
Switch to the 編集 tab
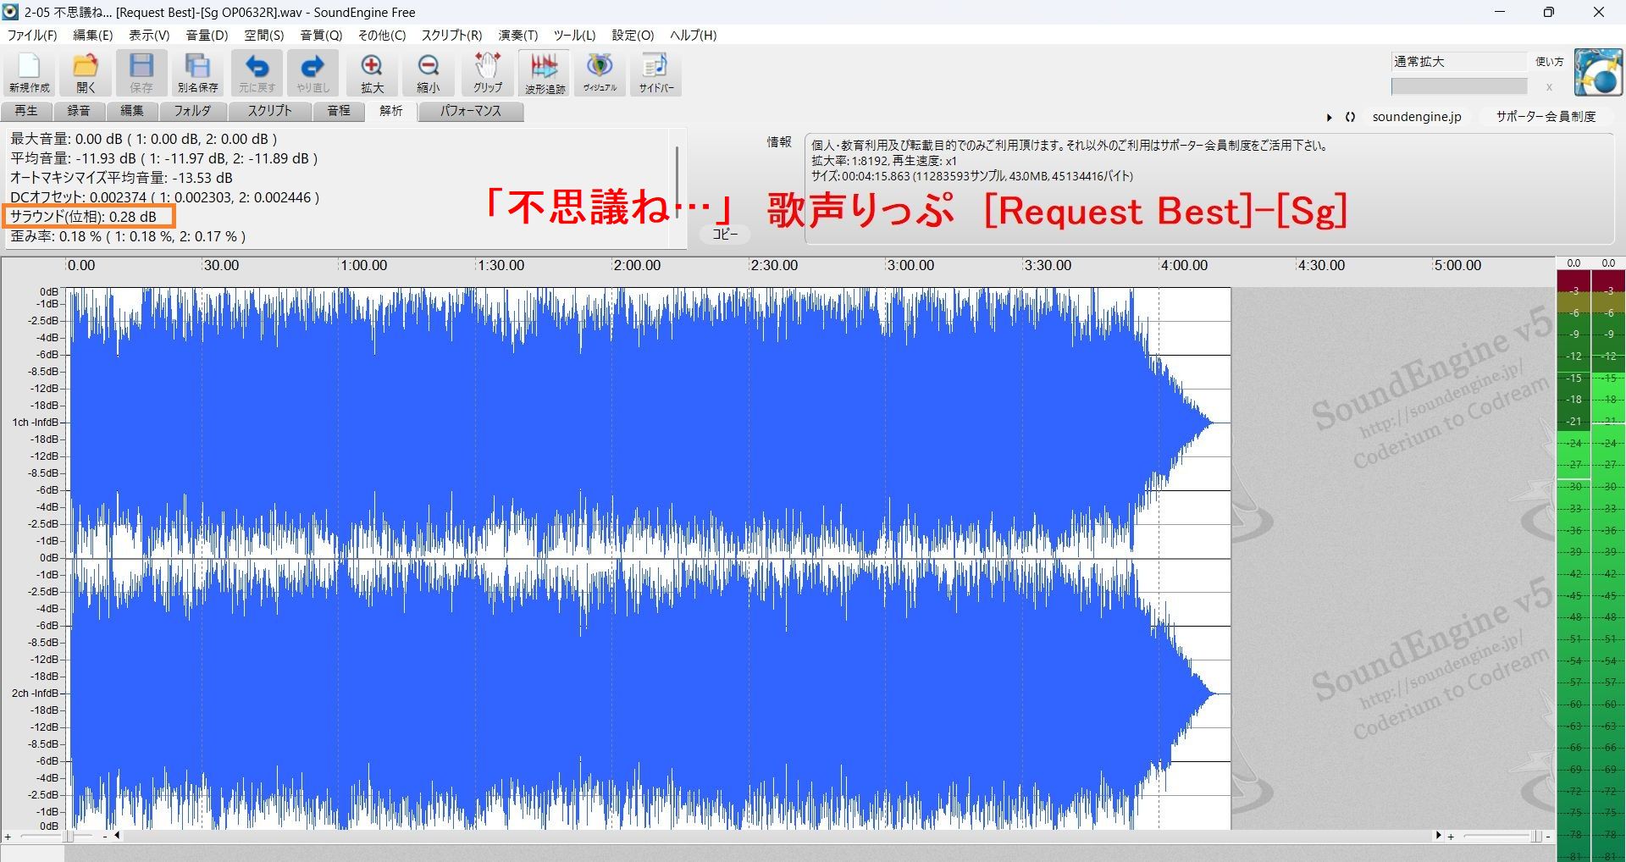[131, 111]
